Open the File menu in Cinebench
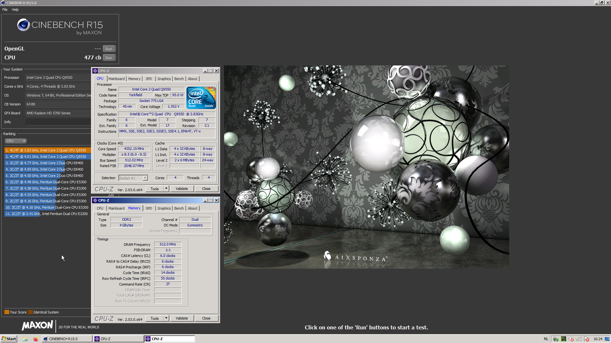The width and height of the screenshot is (611, 343). click(5, 10)
